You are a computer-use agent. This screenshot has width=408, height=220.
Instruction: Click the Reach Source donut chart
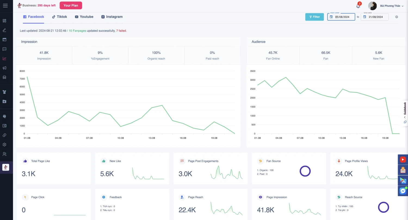pyautogui.click(x=384, y=207)
